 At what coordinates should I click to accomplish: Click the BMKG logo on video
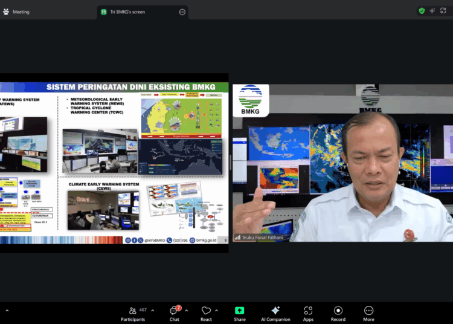coord(251,100)
